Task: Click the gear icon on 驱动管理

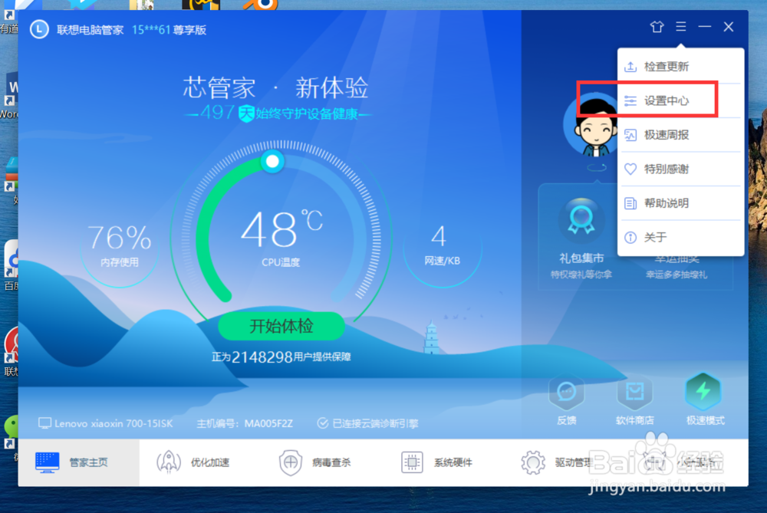Action: 533,462
